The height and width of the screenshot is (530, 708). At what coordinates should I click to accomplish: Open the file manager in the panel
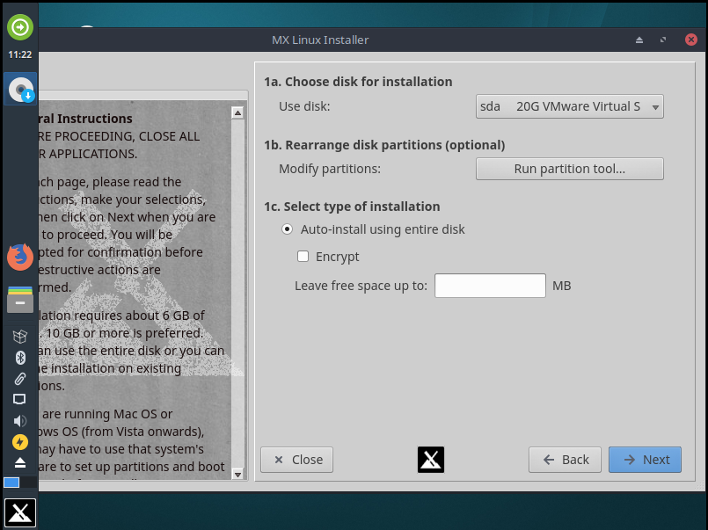(x=19, y=299)
